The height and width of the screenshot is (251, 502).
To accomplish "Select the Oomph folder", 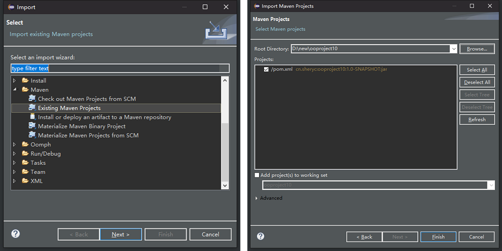I will point(40,145).
